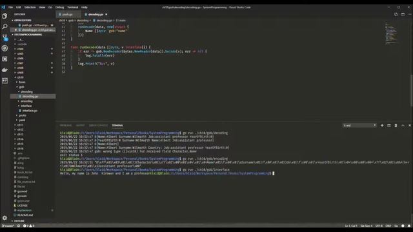The width and height of the screenshot is (413, 232).
Task: Open notifications bell in status bar
Action: pyautogui.click(x=409, y=226)
